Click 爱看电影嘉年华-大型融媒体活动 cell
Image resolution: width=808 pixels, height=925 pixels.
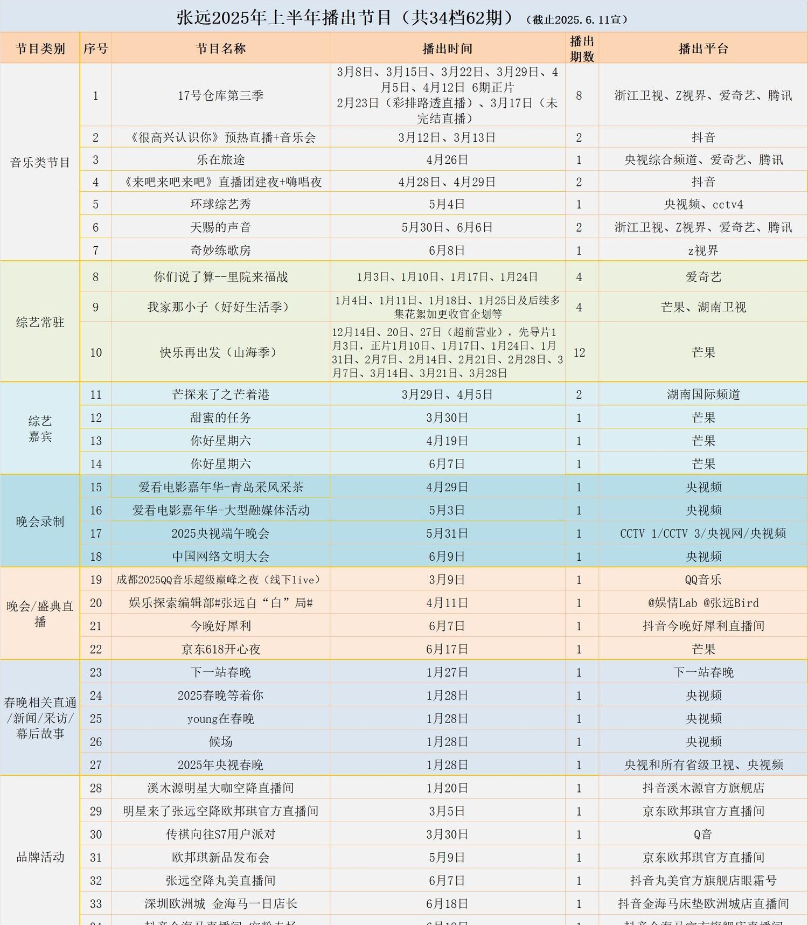click(x=221, y=510)
